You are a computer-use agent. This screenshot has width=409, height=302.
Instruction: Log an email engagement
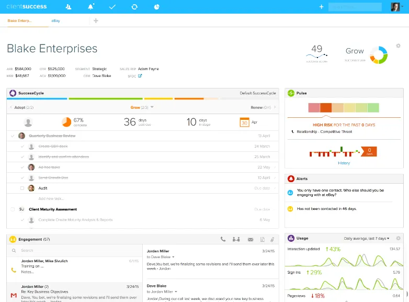[251, 239]
